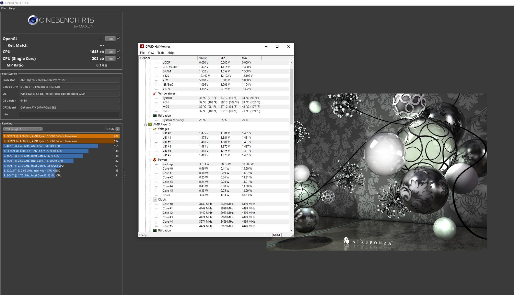
Task: Collapse the Clocks tree node
Action: (x=150, y=200)
